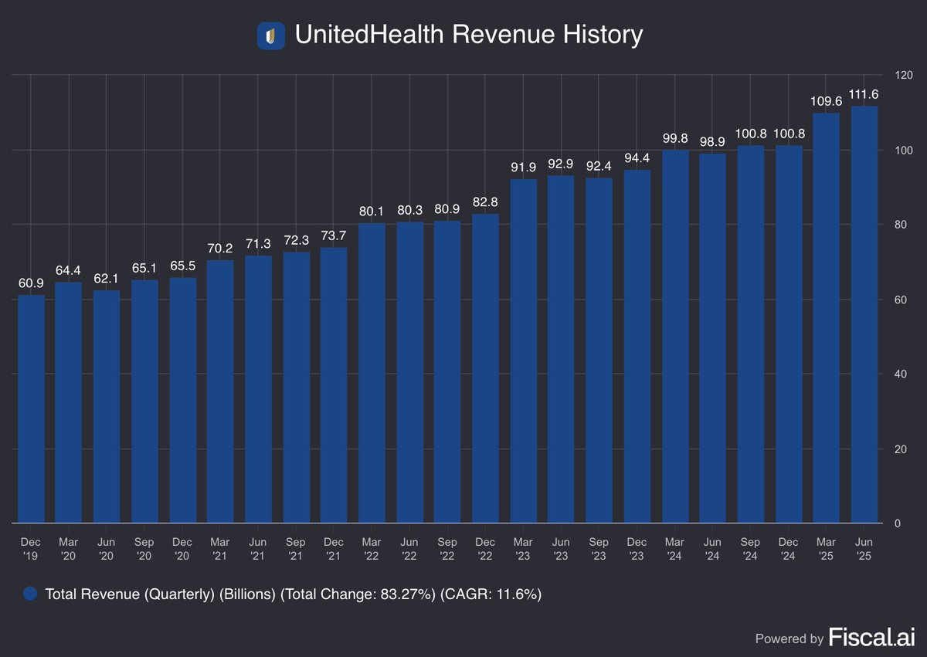Select the Jun '25 bar labeled 111.6
This screenshot has height=657, width=927.
865,314
